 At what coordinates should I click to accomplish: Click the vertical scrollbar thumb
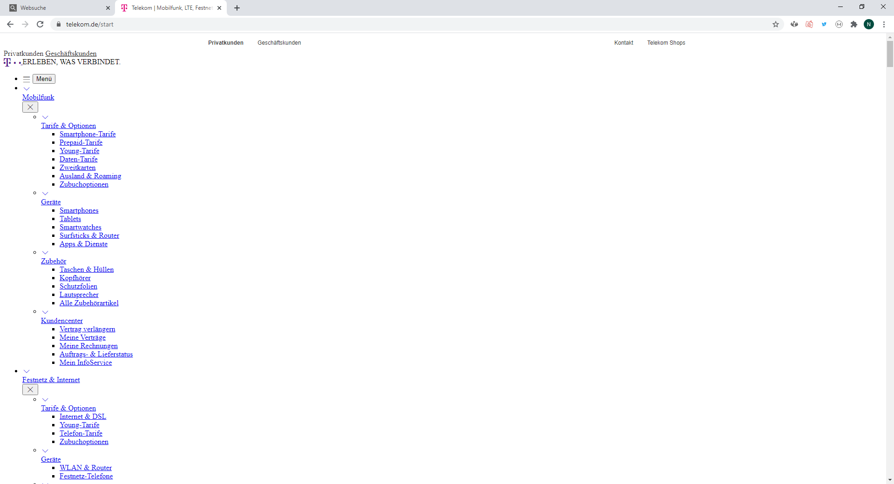[x=890, y=54]
